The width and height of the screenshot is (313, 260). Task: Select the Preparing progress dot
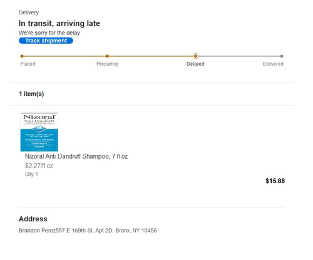(107, 56)
